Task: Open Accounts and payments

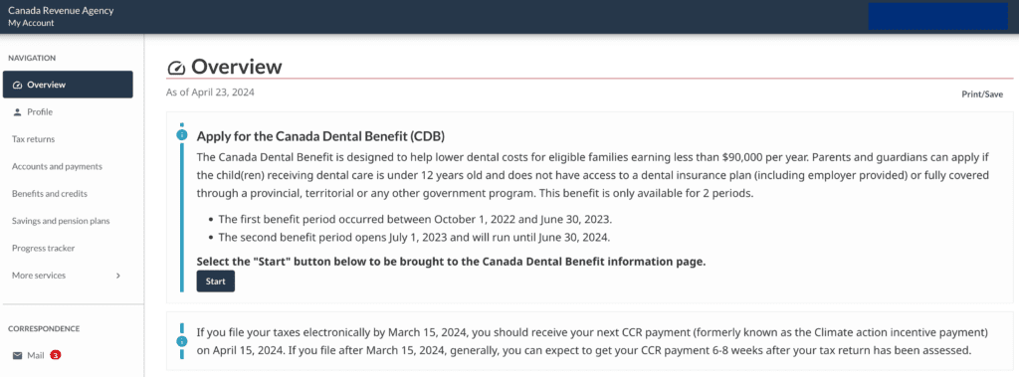Action: click(x=57, y=166)
